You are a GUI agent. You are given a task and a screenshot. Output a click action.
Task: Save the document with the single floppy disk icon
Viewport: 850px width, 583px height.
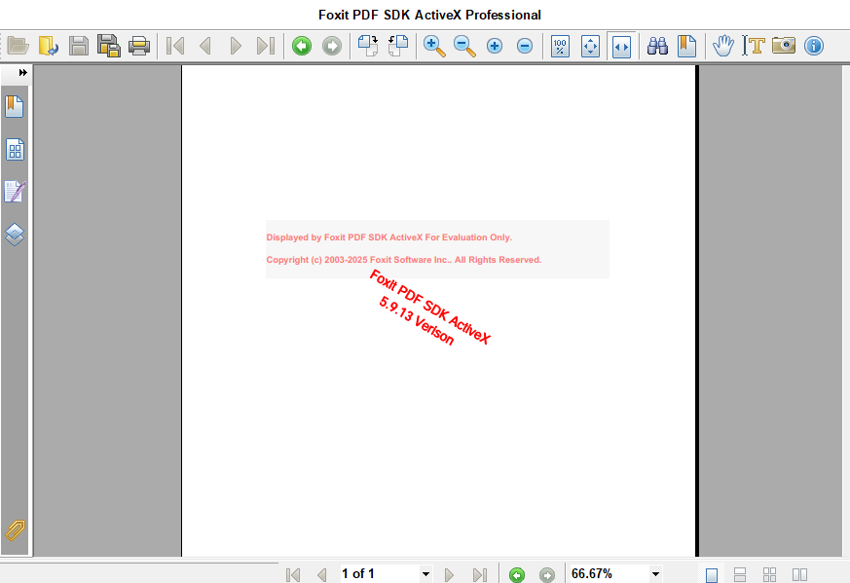click(x=79, y=46)
